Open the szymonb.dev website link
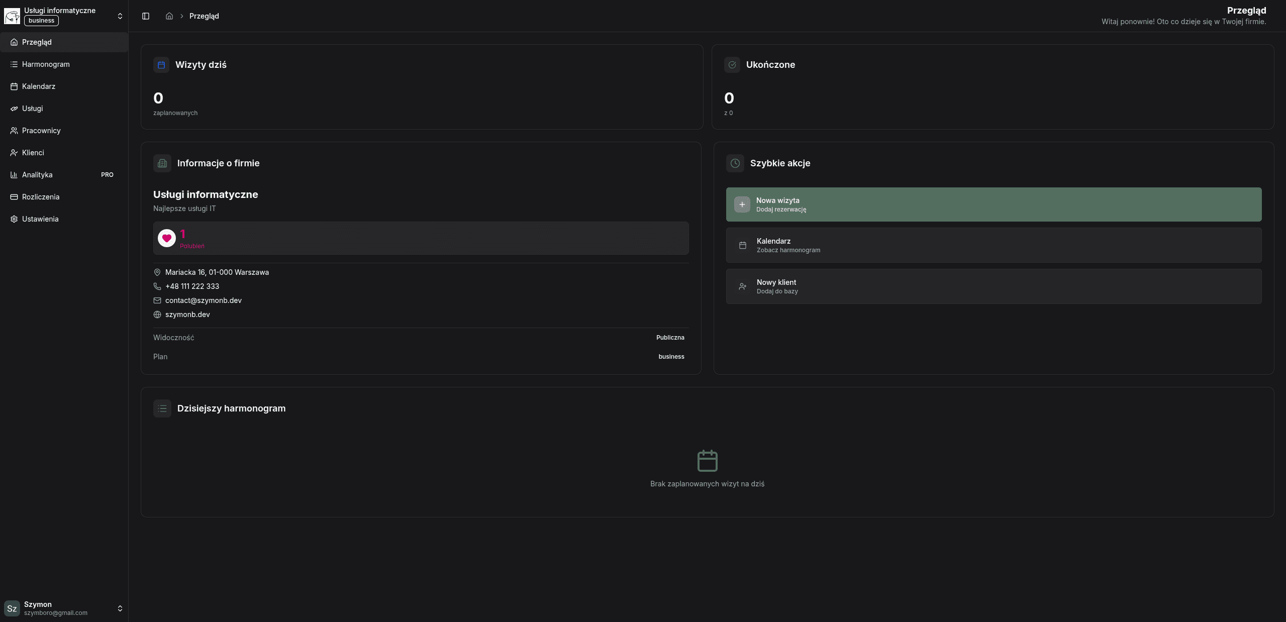 coord(187,315)
